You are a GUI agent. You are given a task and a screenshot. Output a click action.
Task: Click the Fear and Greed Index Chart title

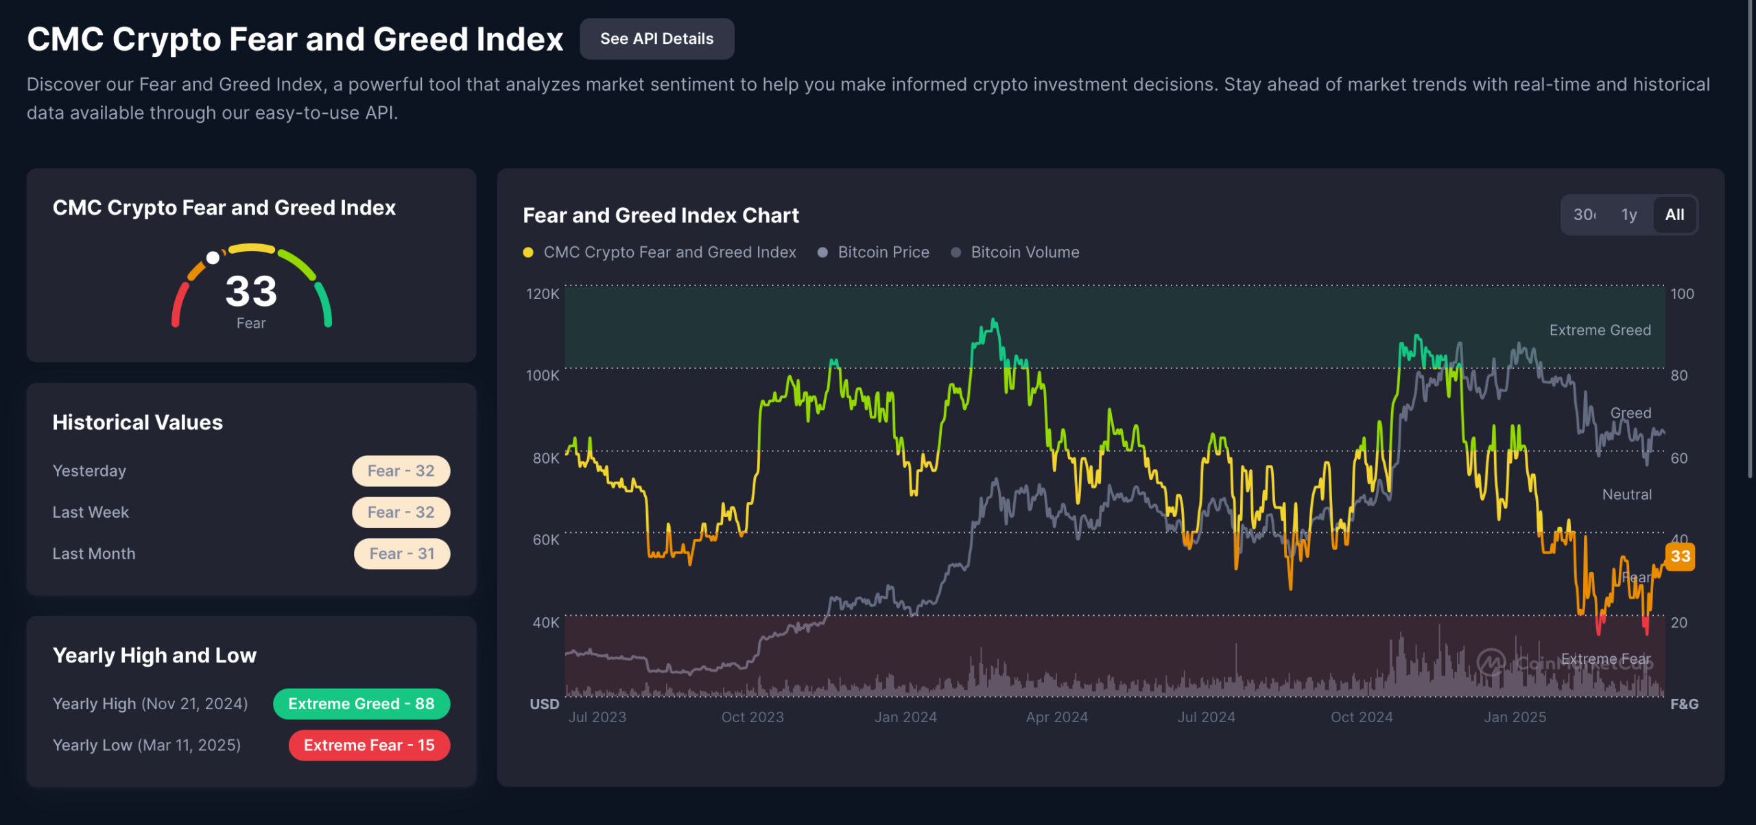click(661, 215)
